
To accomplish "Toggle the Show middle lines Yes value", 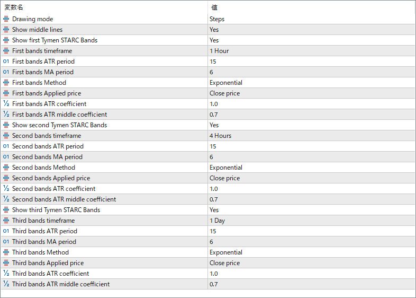I will pyautogui.click(x=214, y=30).
